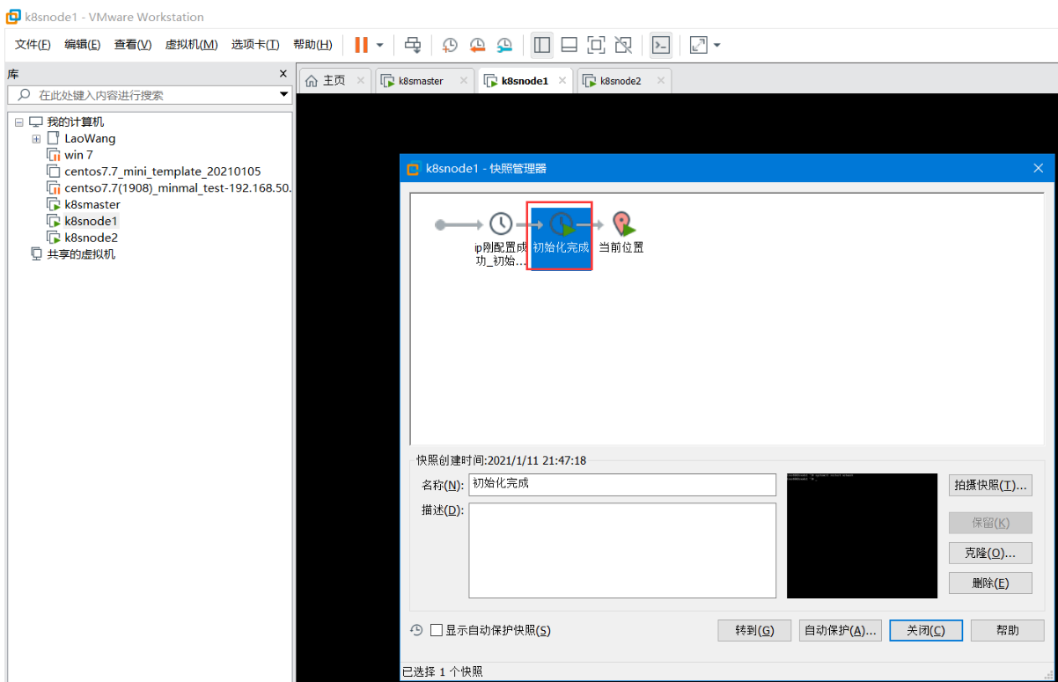Click the full screen mode icon
1058x682 pixels.
[596, 45]
